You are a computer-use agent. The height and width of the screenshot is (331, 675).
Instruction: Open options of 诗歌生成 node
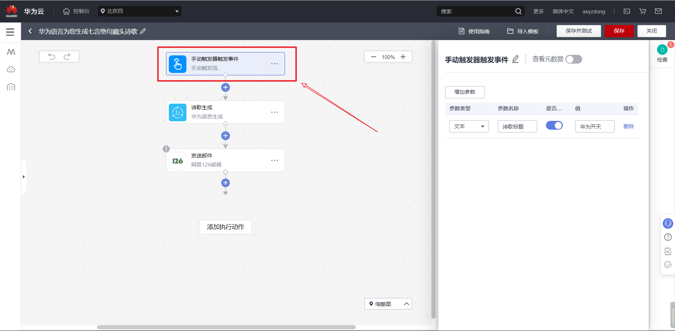275,112
